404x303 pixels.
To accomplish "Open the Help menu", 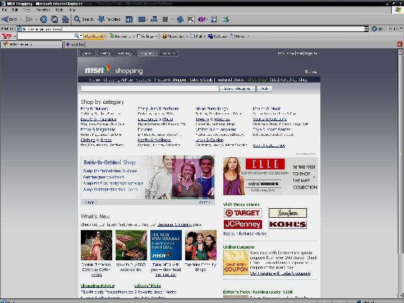I will click(72, 10).
